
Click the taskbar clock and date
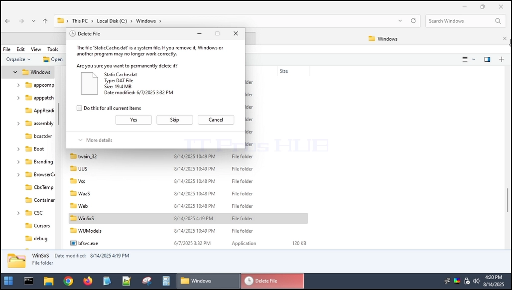coord(494,281)
